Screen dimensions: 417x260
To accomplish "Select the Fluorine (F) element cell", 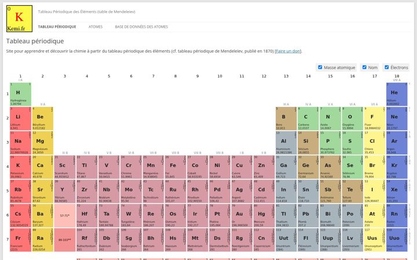I will point(375,118).
